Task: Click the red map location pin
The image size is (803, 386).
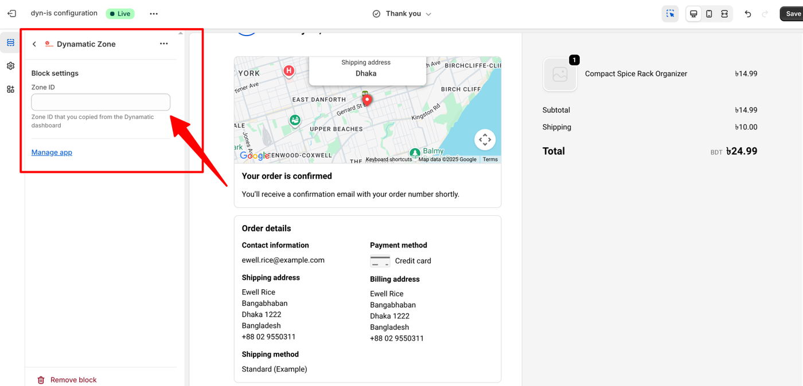Action: 367,100
